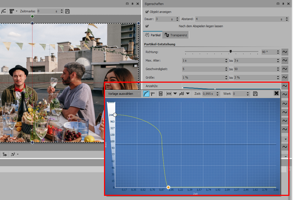Screen dimensions: 293x200
Task: Switch to the Transparenz tab
Action: [x=176, y=35]
